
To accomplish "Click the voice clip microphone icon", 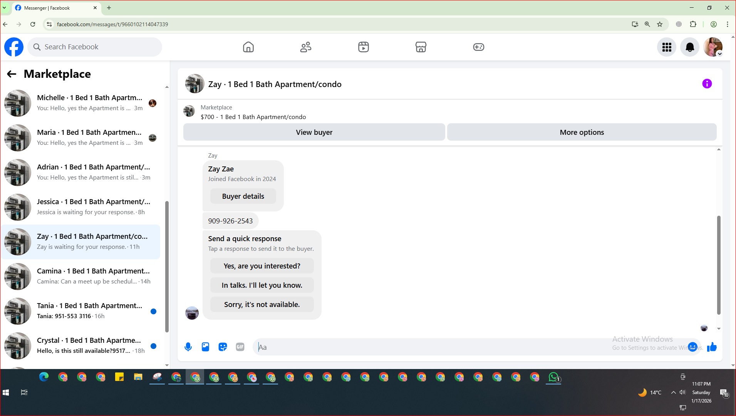I will [x=188, y=347].
